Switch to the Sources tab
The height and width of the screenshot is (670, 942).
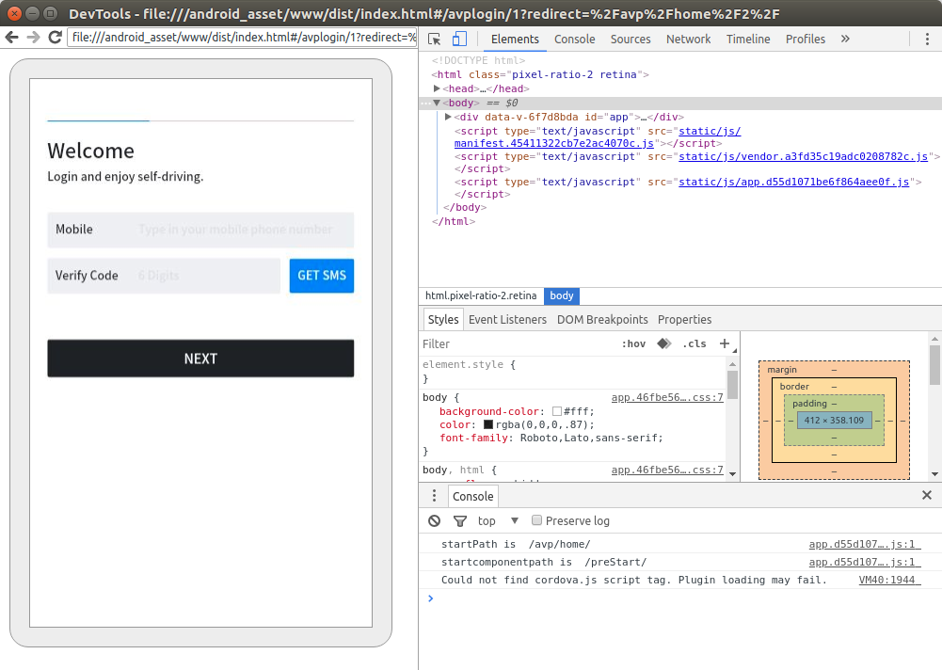(631, 40)
